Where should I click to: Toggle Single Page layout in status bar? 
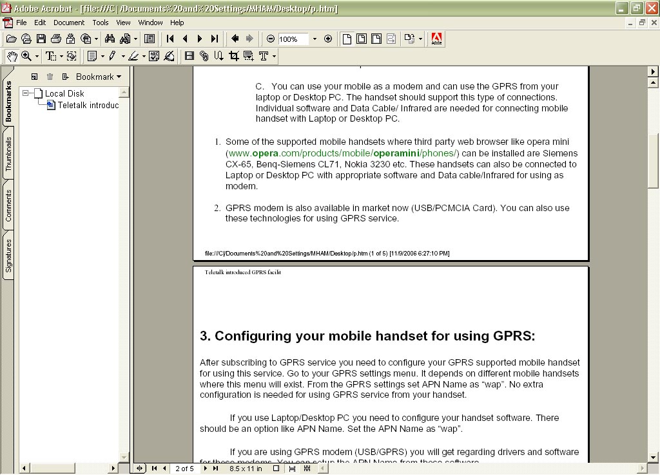pos(276,469)
